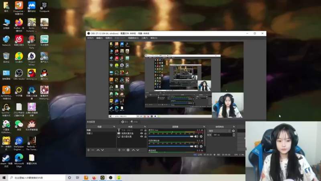Viewport: 321px width, 181px height.
Task: Pop out the Scenes dock panel
Action: pos(114,127)
